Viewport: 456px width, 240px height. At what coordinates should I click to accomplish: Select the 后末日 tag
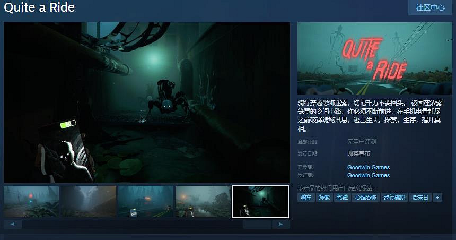(420, 197)
